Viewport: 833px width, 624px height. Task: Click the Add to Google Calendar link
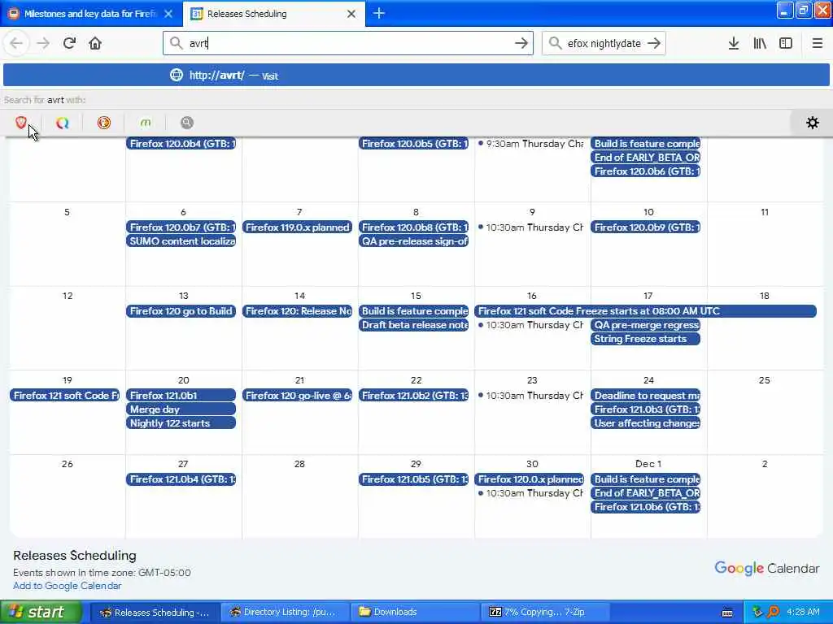(67, 586)
